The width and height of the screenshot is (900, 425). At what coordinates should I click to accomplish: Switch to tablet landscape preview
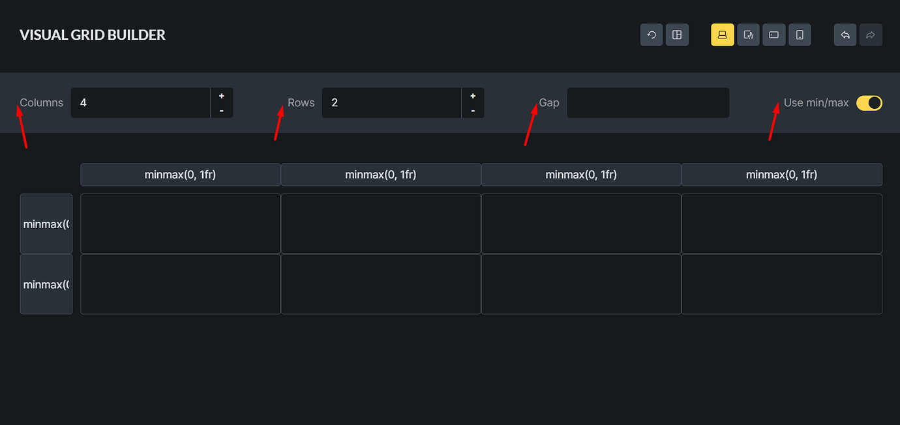pos(773,35)
